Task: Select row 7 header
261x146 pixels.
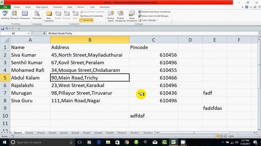Action: coord(5,93)
